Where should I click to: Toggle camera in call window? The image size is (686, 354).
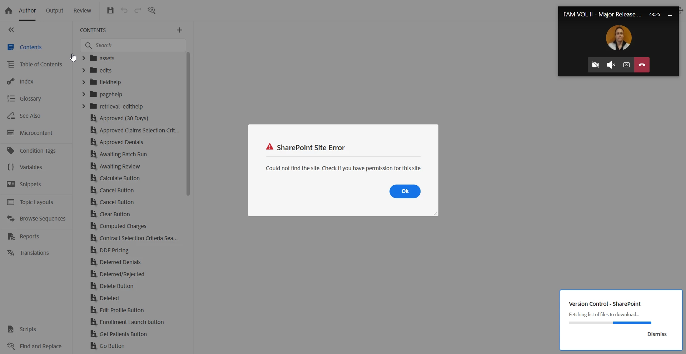click(x=595, y=65)
